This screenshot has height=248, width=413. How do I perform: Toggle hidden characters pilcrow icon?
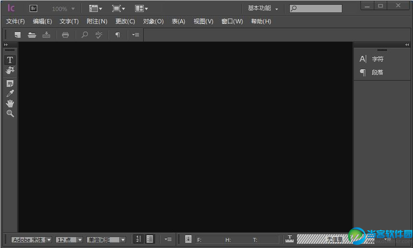click(x=117, y=35)
